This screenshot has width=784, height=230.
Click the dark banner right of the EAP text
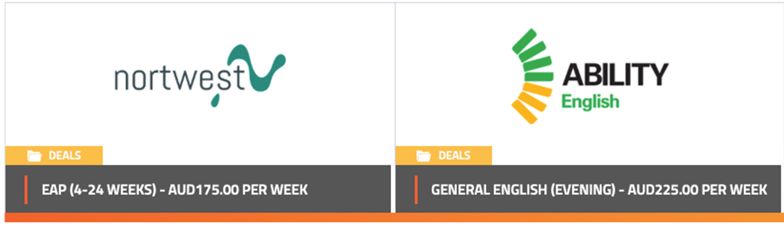pyautogui.click(x=348, y=189)
